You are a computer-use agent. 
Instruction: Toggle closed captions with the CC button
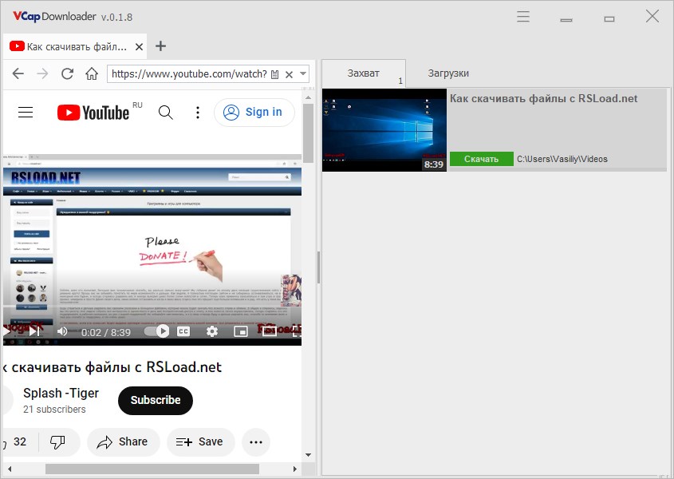184,331
